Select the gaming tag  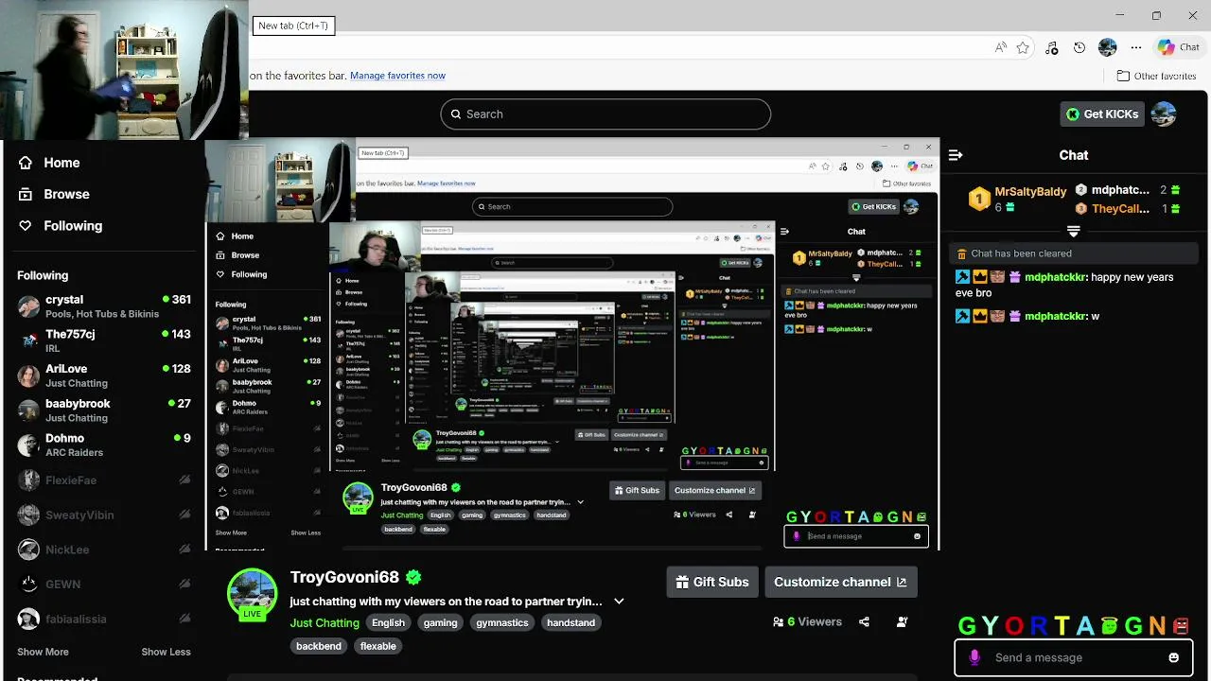(x=440, y=622)
